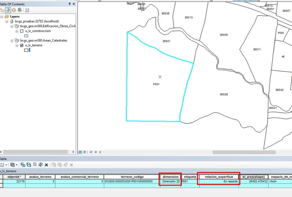
Task: Click the avaluo_terreno column header
Action: click(40, 177)
